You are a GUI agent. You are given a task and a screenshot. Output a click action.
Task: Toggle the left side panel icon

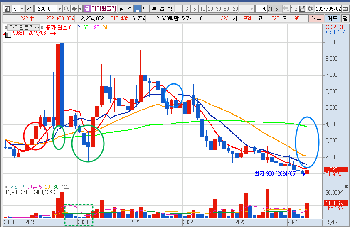coord(7,9)
